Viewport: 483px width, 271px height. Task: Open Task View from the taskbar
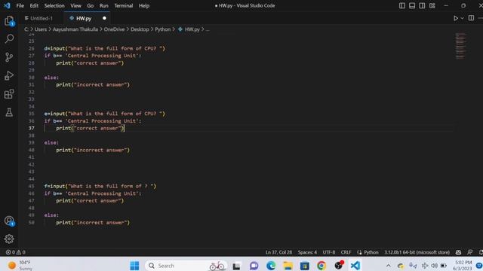tap(236, 266)
